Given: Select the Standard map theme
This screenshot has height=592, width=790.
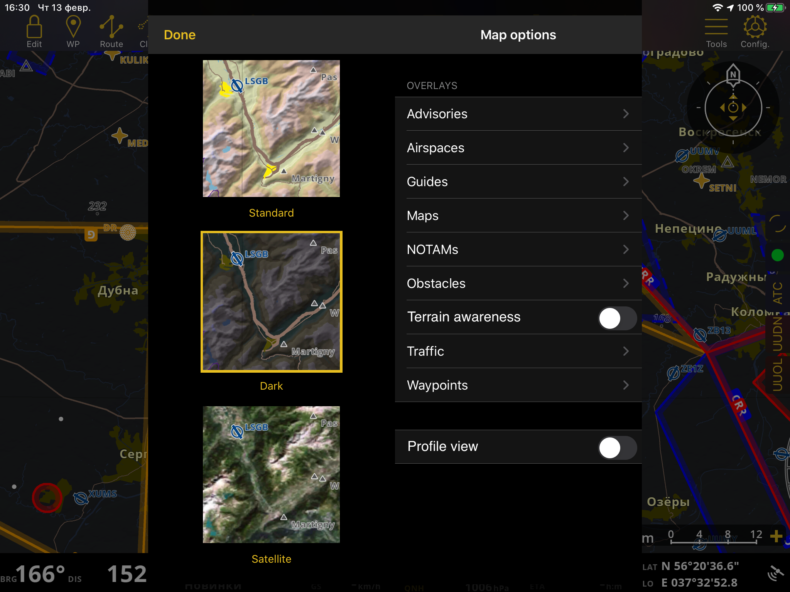Looking at the screenshot, I should click(x=271, y=128).
